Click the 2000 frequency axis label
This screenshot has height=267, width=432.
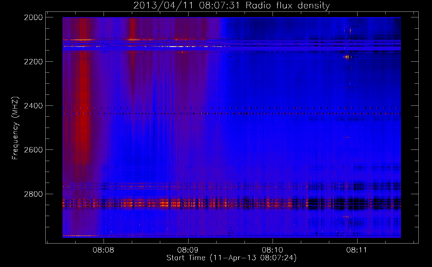tap(33, 17)
